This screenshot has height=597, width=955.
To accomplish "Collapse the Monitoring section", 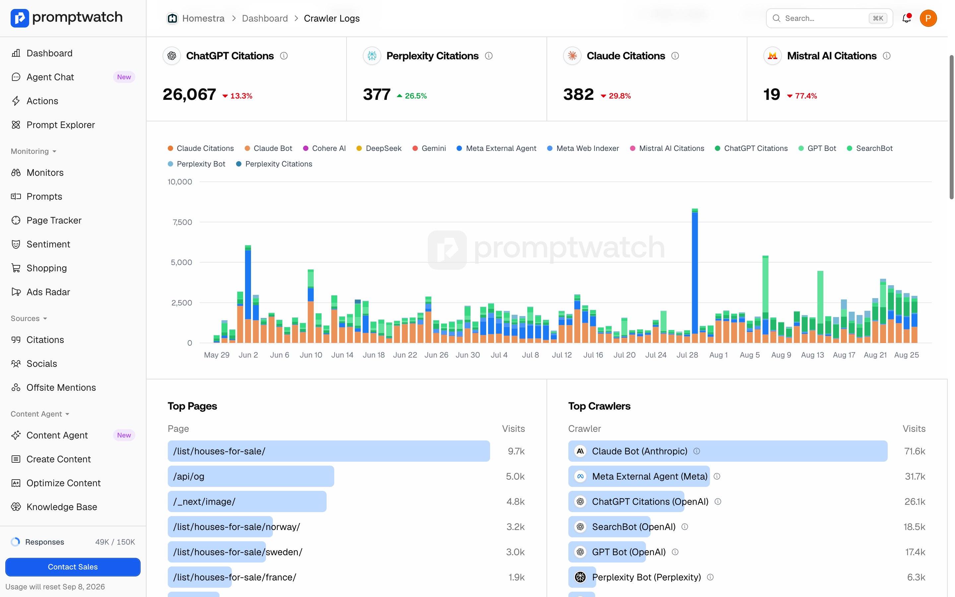I will point(33,151).
